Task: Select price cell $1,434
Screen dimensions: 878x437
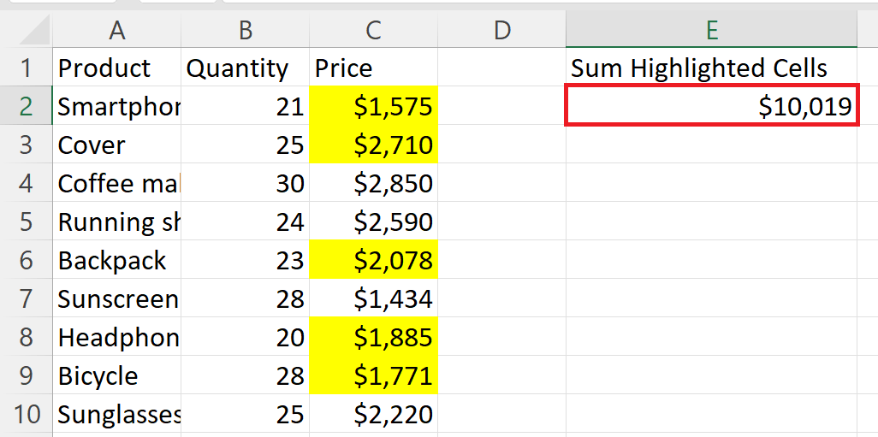Action: click(x=373, y=298)
